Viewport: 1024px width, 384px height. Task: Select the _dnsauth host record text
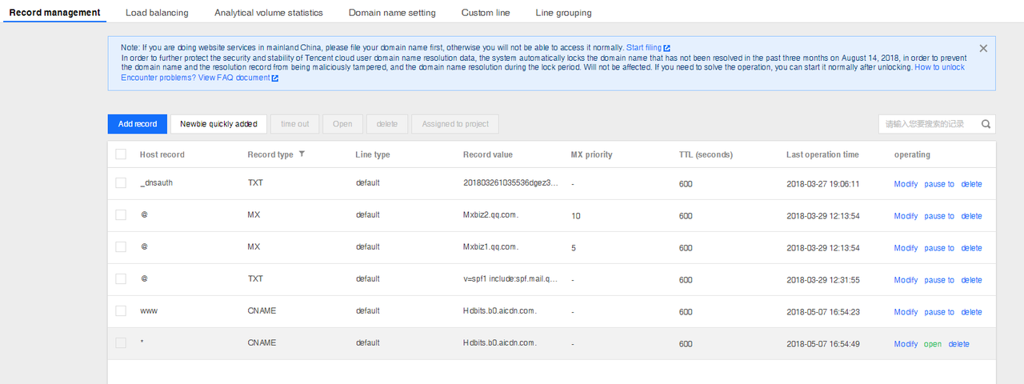[156, 183]
